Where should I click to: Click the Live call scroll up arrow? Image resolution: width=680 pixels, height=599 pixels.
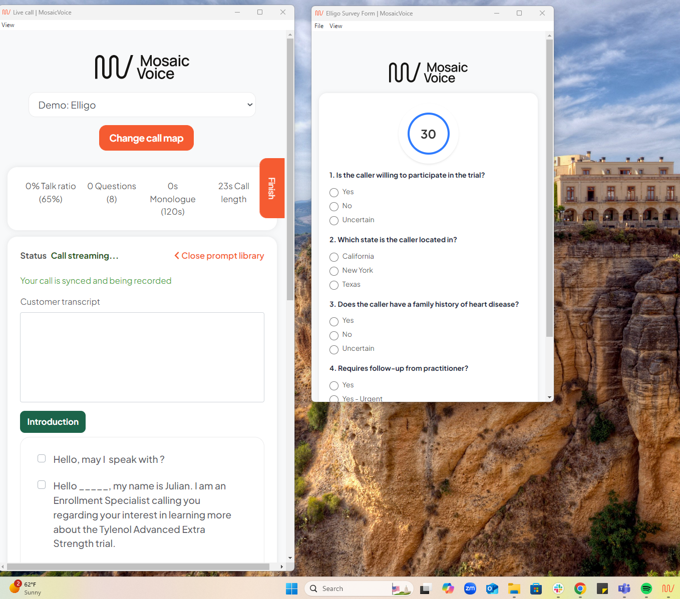pos(290,35)
